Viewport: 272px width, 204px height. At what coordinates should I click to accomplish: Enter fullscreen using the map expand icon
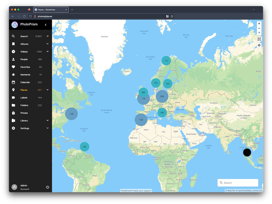(x=259, y=39)
